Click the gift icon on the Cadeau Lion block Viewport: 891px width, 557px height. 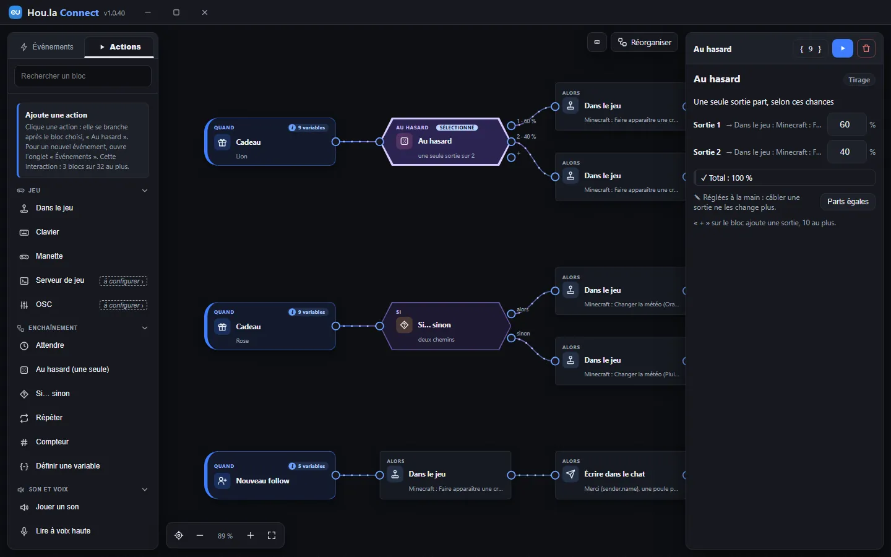point(222,142)
